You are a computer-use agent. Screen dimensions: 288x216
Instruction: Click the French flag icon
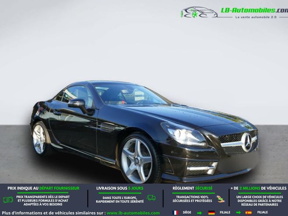[x=175, y=213]
